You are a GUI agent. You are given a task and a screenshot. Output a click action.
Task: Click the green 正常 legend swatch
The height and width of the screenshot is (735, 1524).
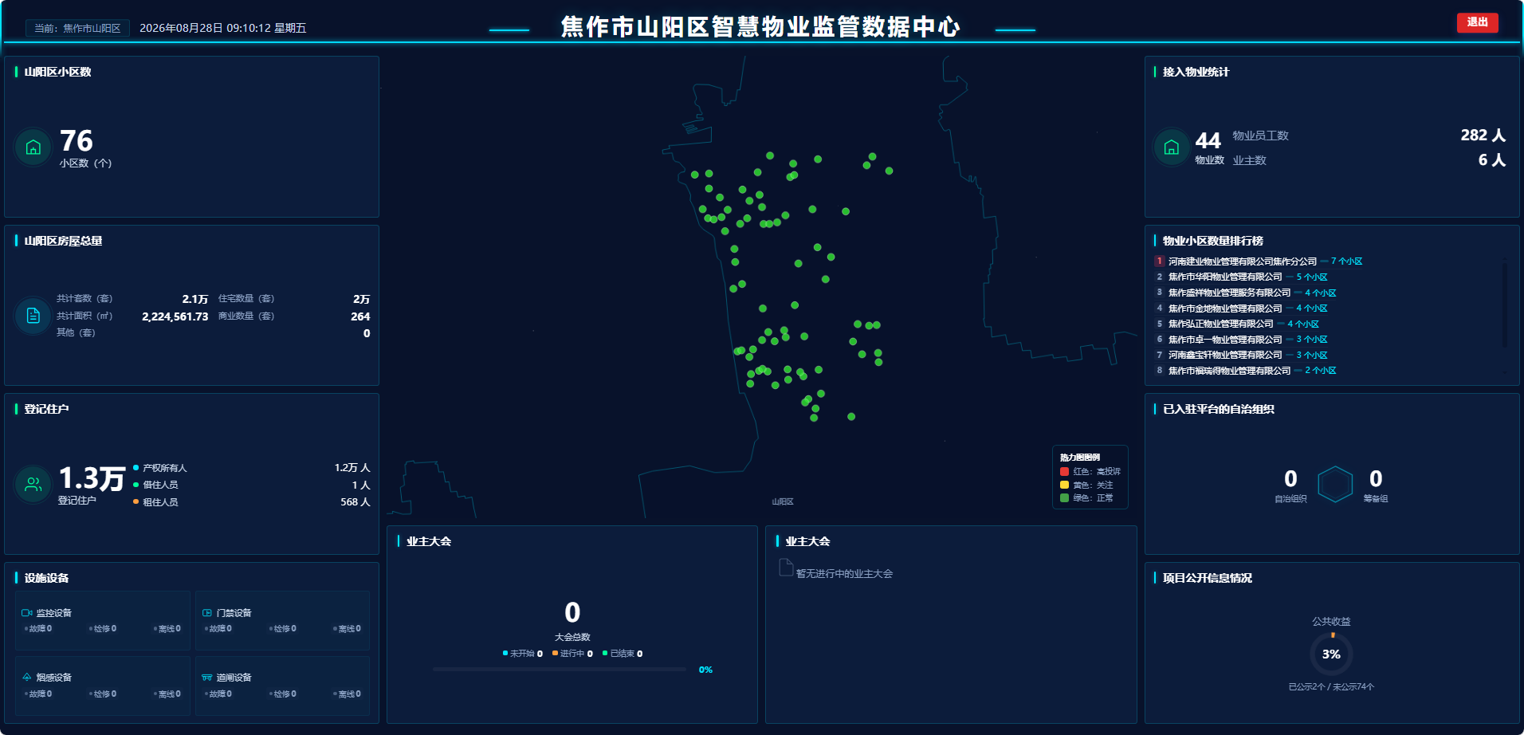coord(1064,498)
